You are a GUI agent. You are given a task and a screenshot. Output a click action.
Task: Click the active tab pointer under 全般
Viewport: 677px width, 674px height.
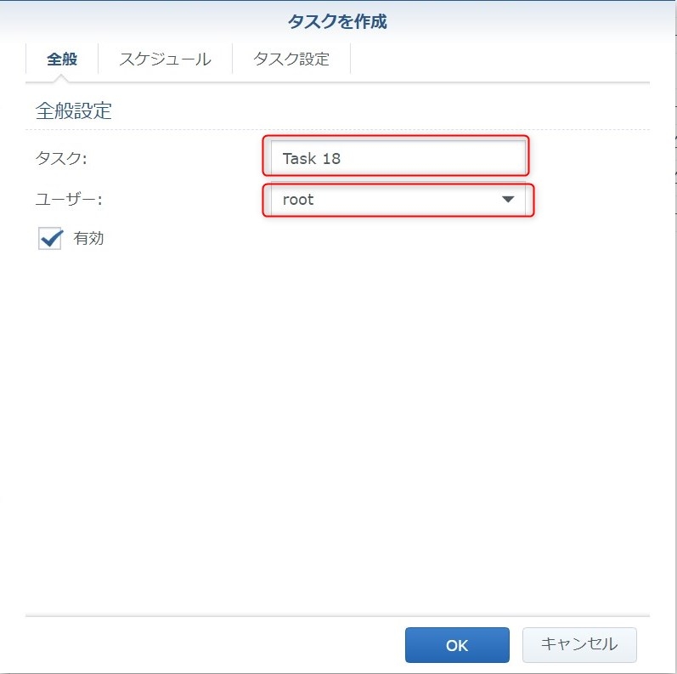(61, 78)
